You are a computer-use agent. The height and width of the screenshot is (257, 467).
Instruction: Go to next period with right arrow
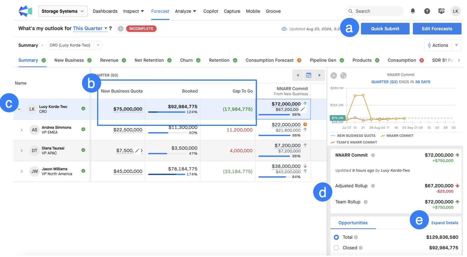(319, 75)
